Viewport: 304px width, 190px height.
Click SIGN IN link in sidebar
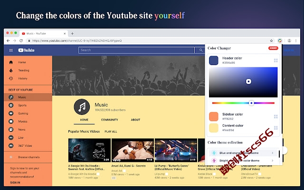(x=15, y=182)
